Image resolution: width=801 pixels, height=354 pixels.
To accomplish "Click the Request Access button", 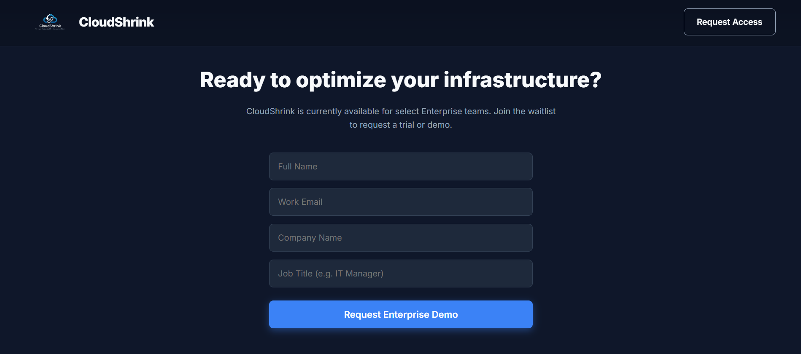I will tap(729, 22).
